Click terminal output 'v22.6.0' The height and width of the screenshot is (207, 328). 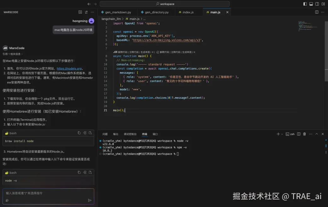point(108,144)
